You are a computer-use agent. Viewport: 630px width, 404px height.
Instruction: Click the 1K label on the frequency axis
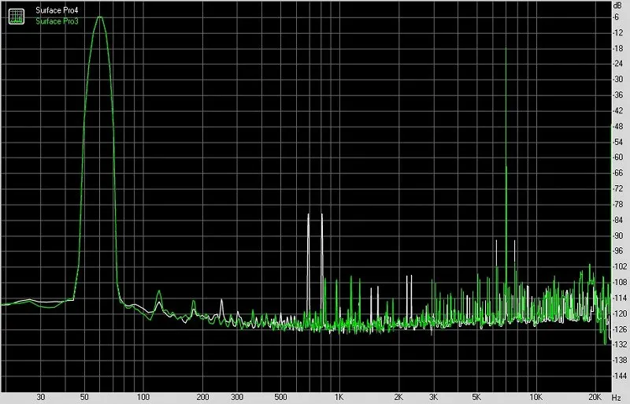339,397
